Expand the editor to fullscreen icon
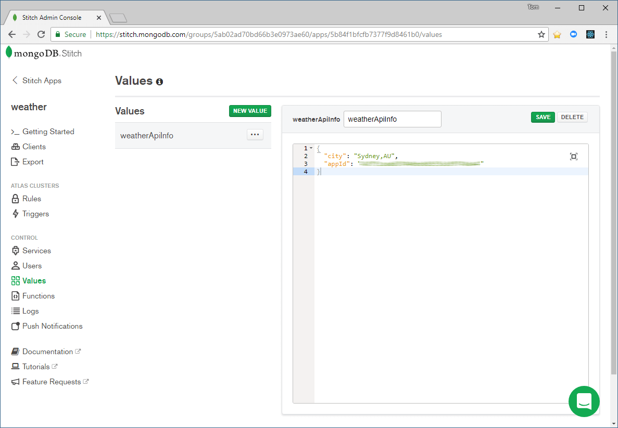 [x=573, y=157]
